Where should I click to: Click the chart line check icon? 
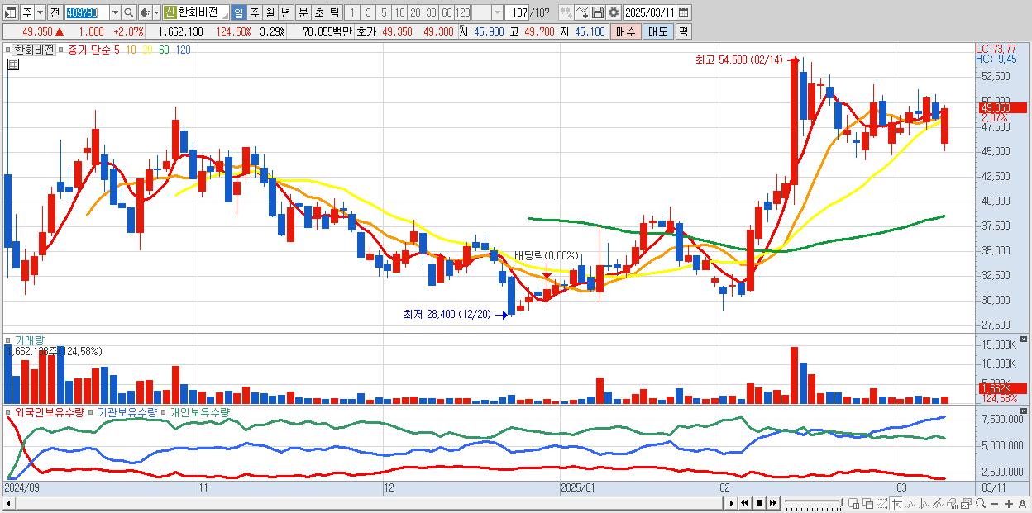click(582, 12)
